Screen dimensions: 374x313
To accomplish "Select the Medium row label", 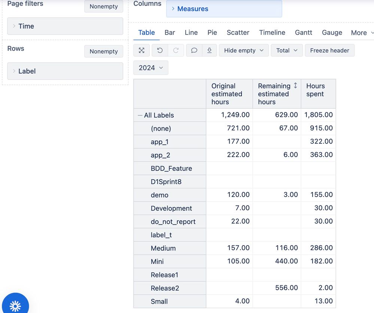I will [x=163, y=248].
